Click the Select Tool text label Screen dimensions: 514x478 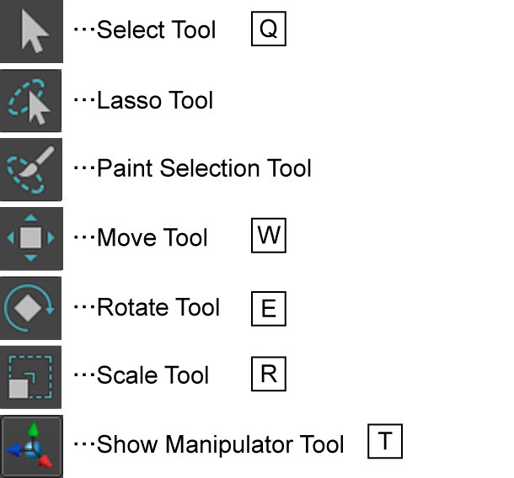pos(157,29)
